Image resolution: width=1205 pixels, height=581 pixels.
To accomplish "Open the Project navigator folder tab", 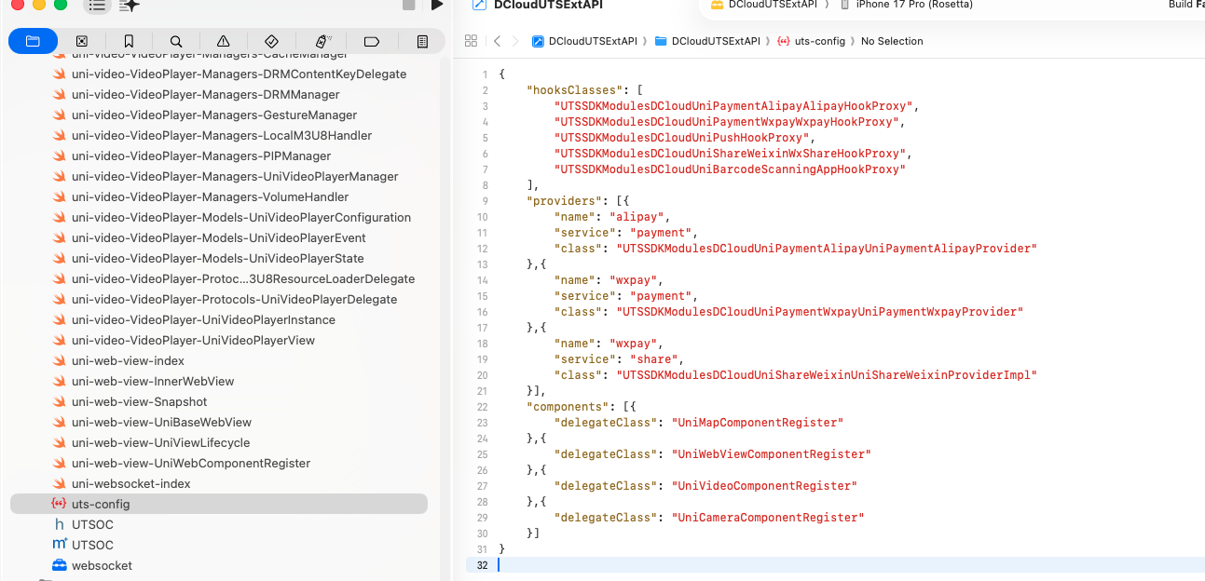I will [33, 41].
